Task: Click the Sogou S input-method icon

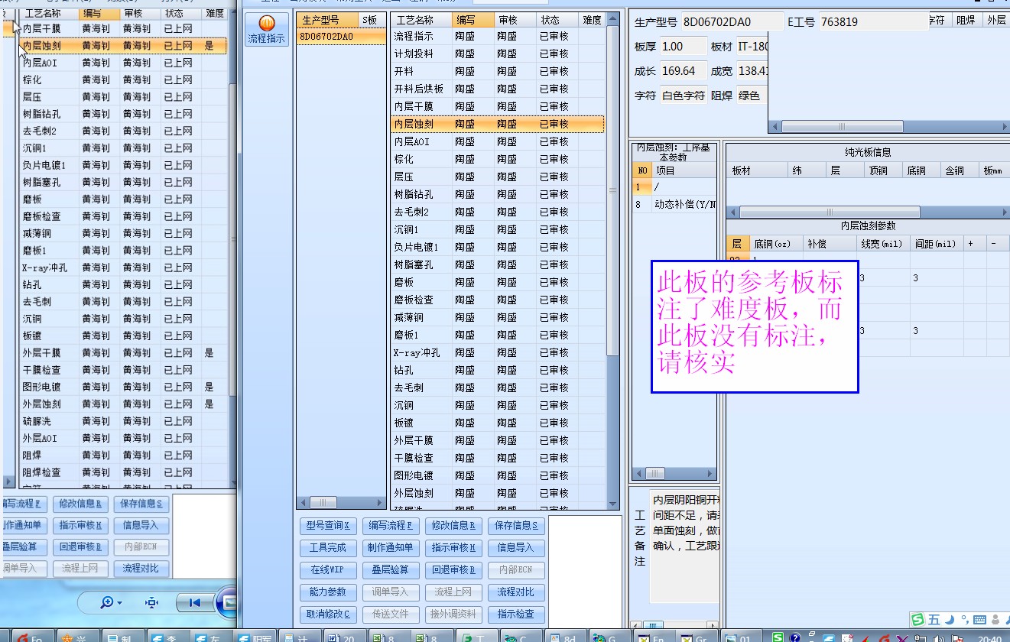Action: pos(917,619)
